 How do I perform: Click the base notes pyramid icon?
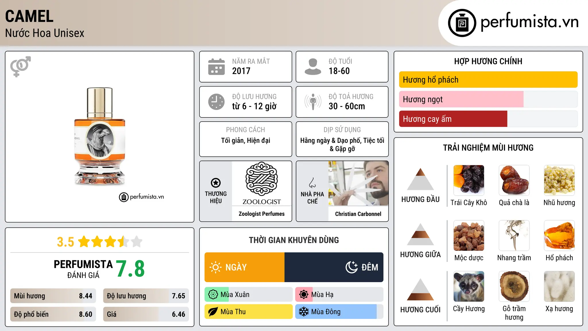click(420, 289)
